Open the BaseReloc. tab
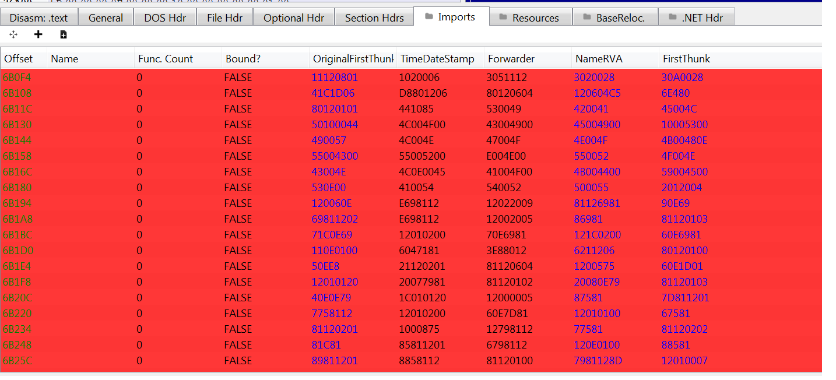The width and height of the screenshot is (836, 380). point(615,17)
